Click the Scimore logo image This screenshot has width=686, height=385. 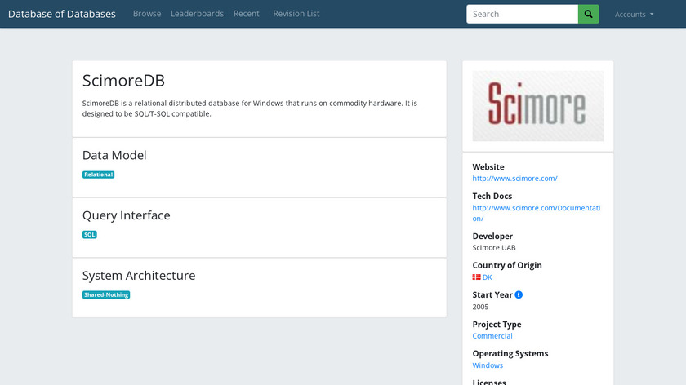(x=537, y=106)
